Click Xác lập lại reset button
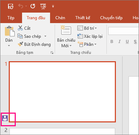Screen dimensions: 139x135 coord(90,36)
